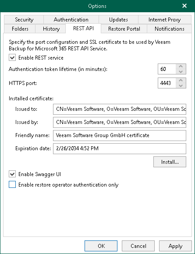Decrease HTTPS port with down arrow
Viewport: 195px width, 254px height.
[181, 85]
